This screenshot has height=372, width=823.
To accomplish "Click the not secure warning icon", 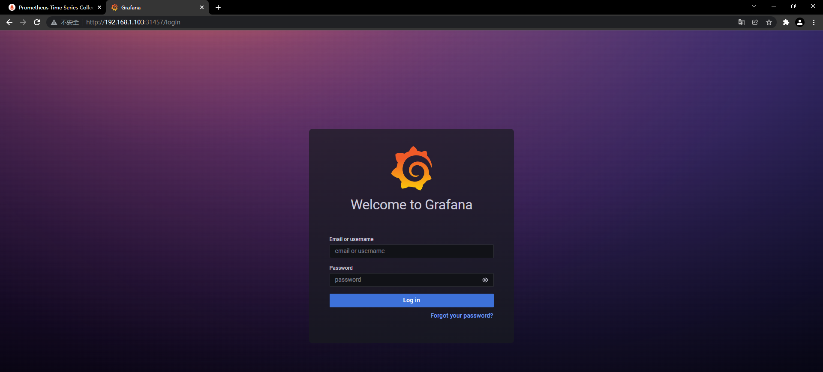I will tap(54, 22).
